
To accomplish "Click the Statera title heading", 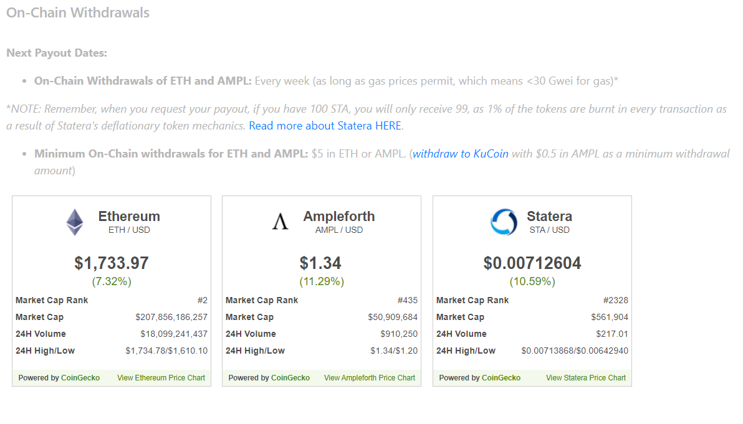I will (x=550, y=216).
